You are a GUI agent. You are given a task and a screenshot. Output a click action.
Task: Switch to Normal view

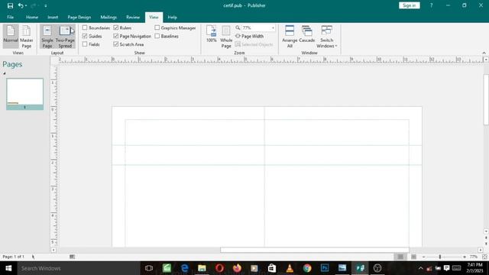point(11,36)
